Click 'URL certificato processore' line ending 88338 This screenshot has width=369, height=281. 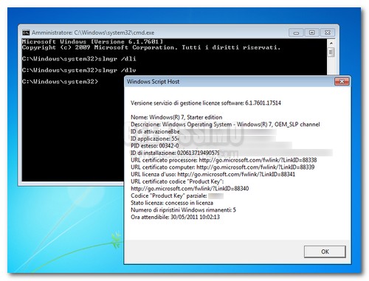pos(224,160)
